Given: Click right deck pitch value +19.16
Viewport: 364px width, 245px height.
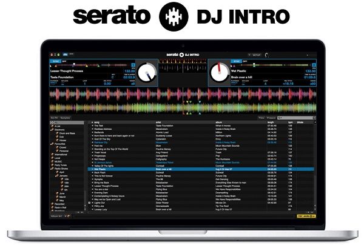Looking at the screenshot, I should (x=288, y=84).
